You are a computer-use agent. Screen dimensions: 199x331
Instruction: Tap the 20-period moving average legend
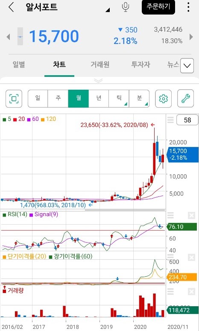[x=19, y=119]
